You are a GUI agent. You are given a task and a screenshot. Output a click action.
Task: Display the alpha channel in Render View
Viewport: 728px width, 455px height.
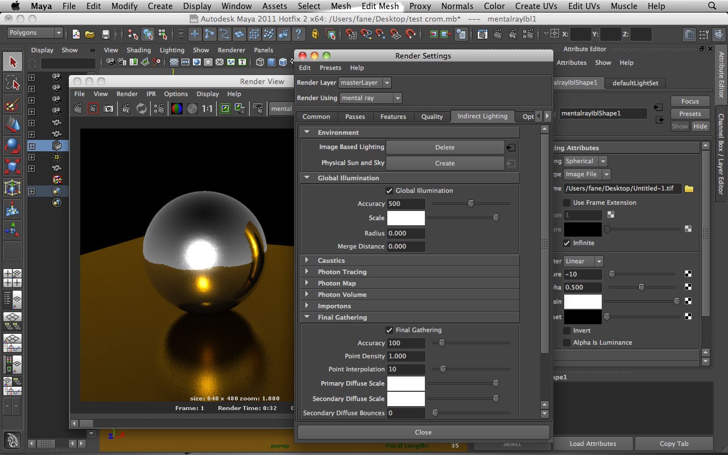tap(192, 109)
